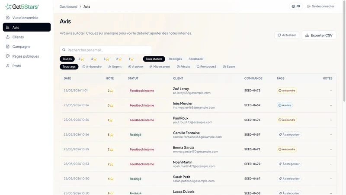
Task: Click the TAGS column header
Action: [x=280, y=78]
